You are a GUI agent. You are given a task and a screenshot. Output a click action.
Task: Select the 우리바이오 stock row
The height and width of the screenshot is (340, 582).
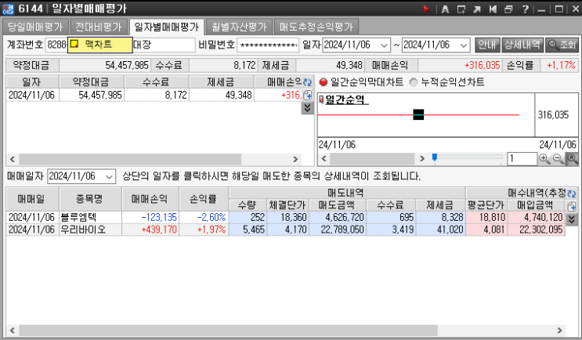click(x=286, y=230)
